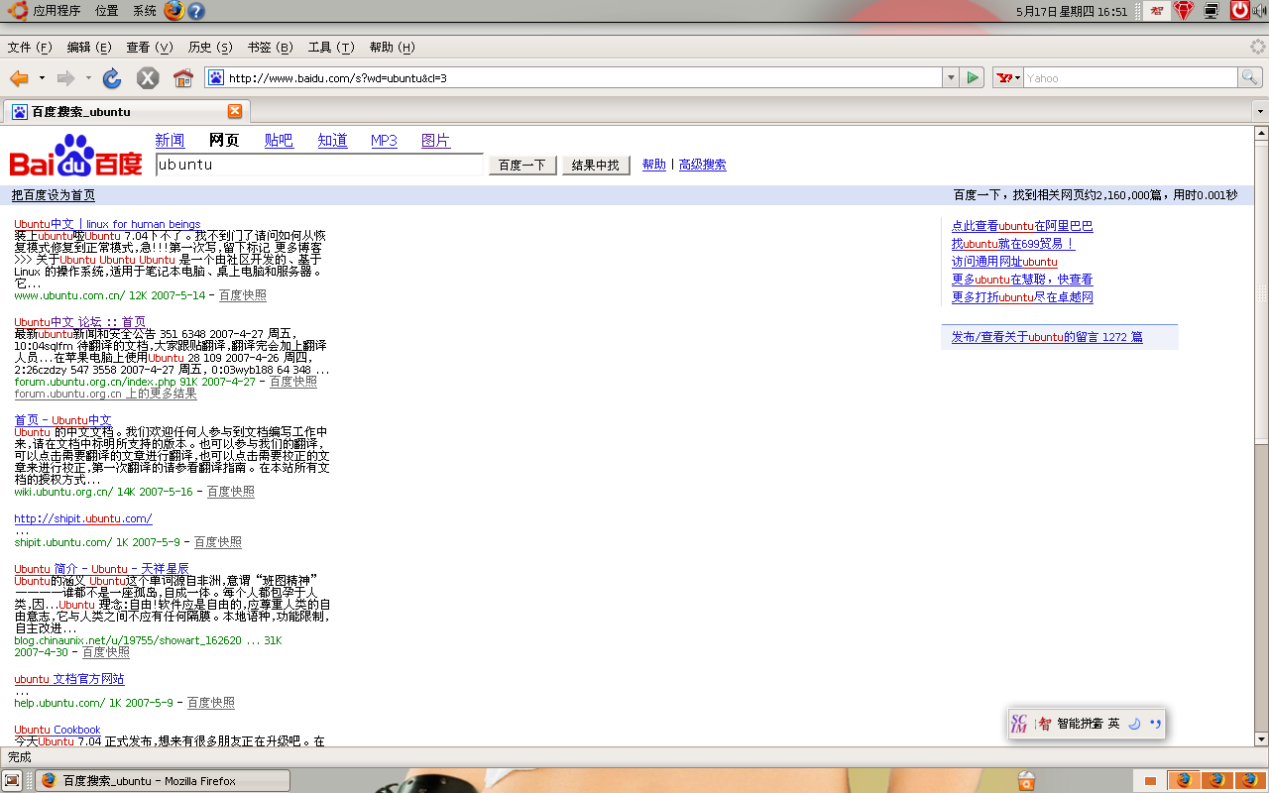Open the Back history dropdown arrow
The width and height of the screenshot is (1269, 793).
(x=42, y=78)
